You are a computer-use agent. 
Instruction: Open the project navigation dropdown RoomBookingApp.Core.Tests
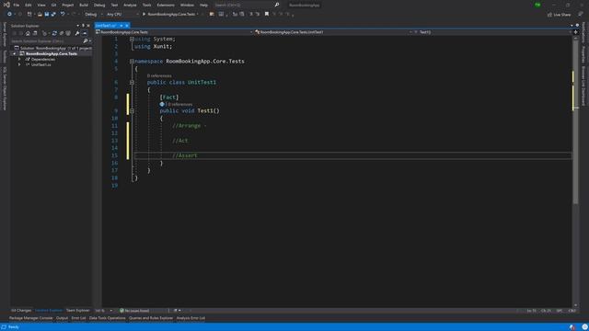(x=174, y=32)
